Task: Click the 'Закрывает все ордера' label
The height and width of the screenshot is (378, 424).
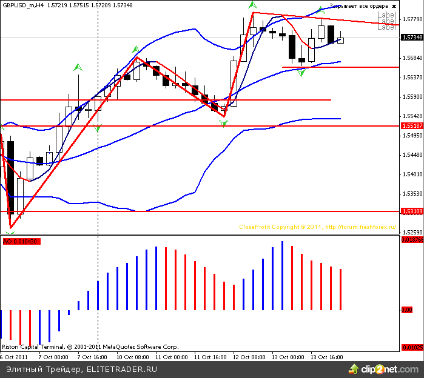Action: 359,6
